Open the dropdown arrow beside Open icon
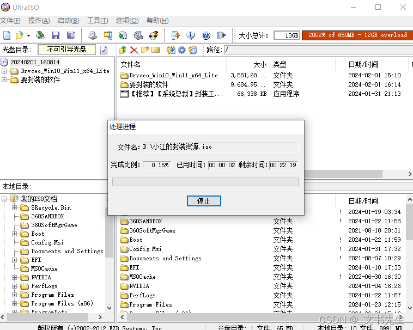 (x=28, y=35)
